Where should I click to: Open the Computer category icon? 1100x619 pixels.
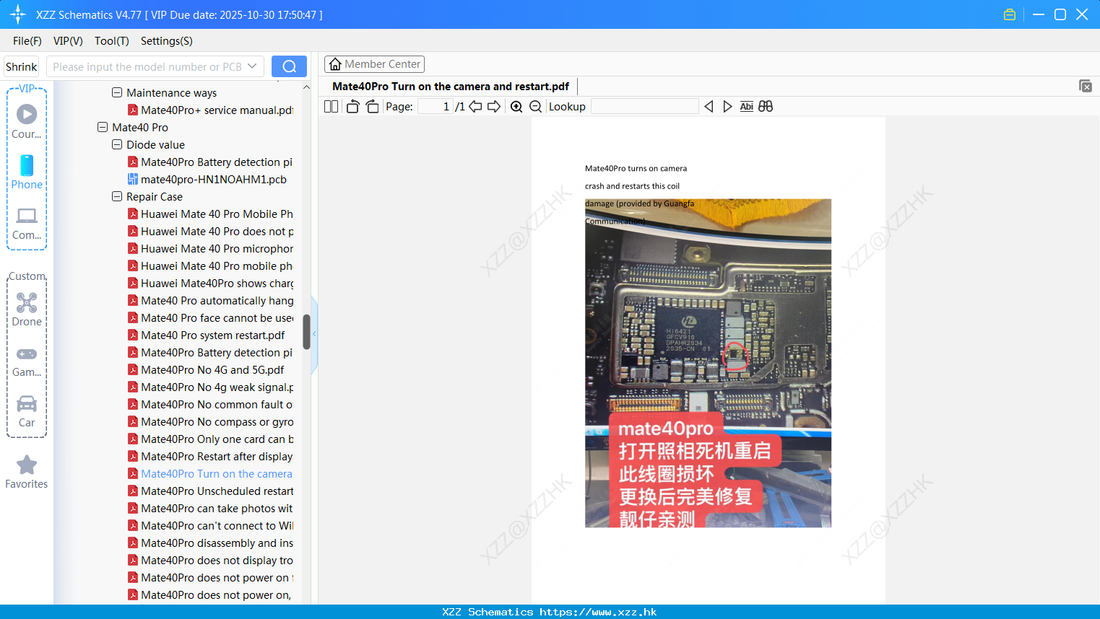(27, 223)
